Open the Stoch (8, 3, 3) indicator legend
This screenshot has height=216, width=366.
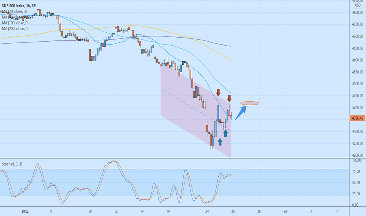[x=12, y=164]
